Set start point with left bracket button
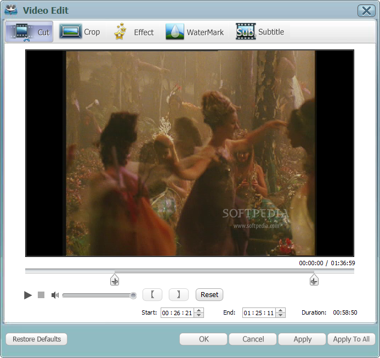380x358 pixels. click(152, 295)
